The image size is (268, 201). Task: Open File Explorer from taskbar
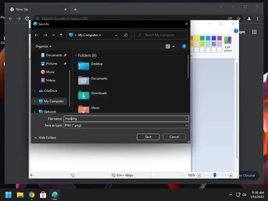20,195
